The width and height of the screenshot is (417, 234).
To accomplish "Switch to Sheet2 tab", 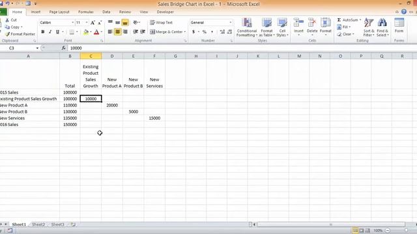I will point(38,224).
